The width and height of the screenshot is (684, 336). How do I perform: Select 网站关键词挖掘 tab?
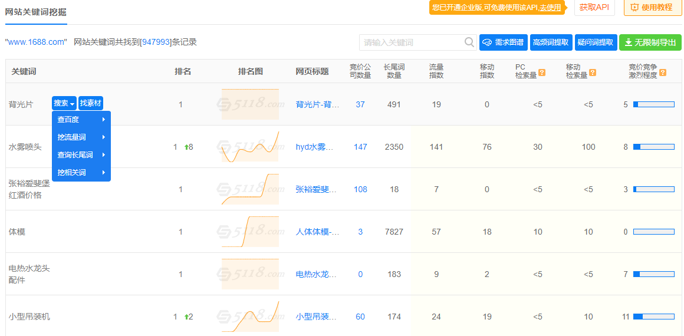[36, 12]
